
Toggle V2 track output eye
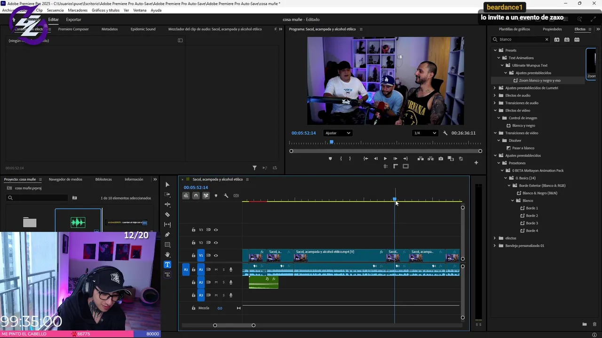(216, 243)
